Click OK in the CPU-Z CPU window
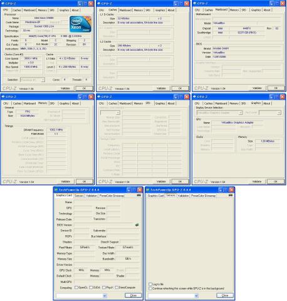287x301 pixels. coord(84,88)
